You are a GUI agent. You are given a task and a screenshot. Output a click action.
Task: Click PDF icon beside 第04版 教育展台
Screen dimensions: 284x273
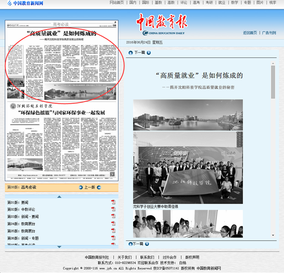(113, 223)
